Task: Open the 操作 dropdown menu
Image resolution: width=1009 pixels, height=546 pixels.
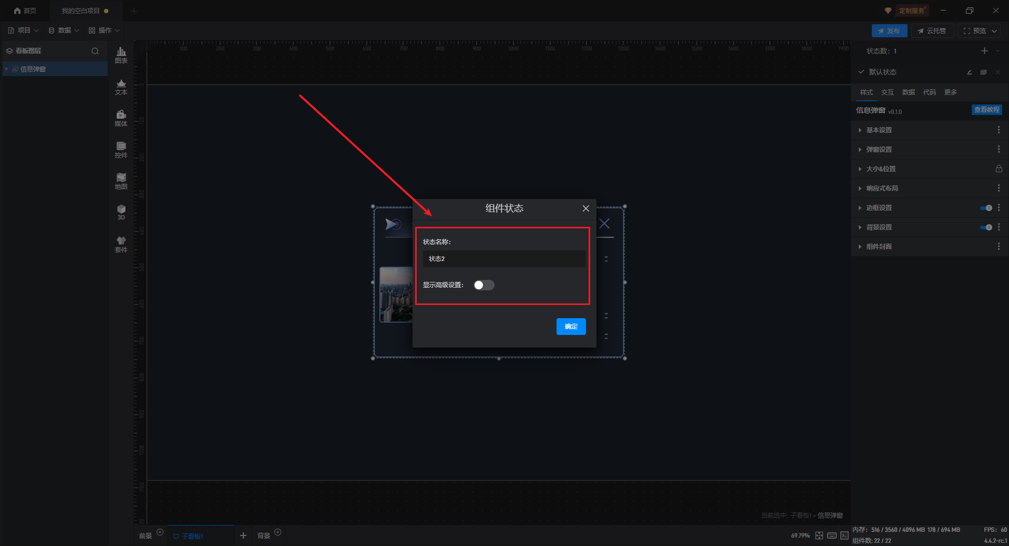Action: pos(104,30)
